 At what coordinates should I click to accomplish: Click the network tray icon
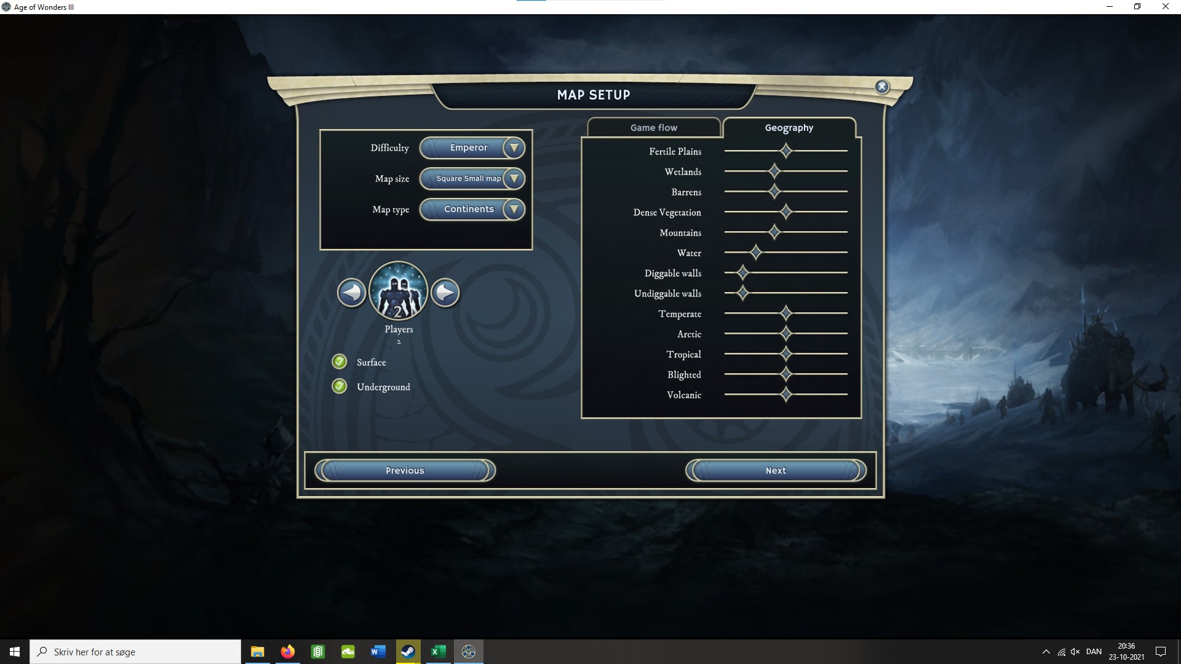coord(1061,652)
